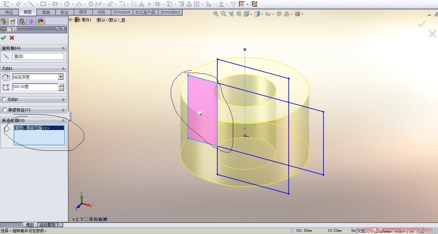Screen dimensions: 438x234
Task: Select the Arc sketch tool
Action: tap(79, 4)
